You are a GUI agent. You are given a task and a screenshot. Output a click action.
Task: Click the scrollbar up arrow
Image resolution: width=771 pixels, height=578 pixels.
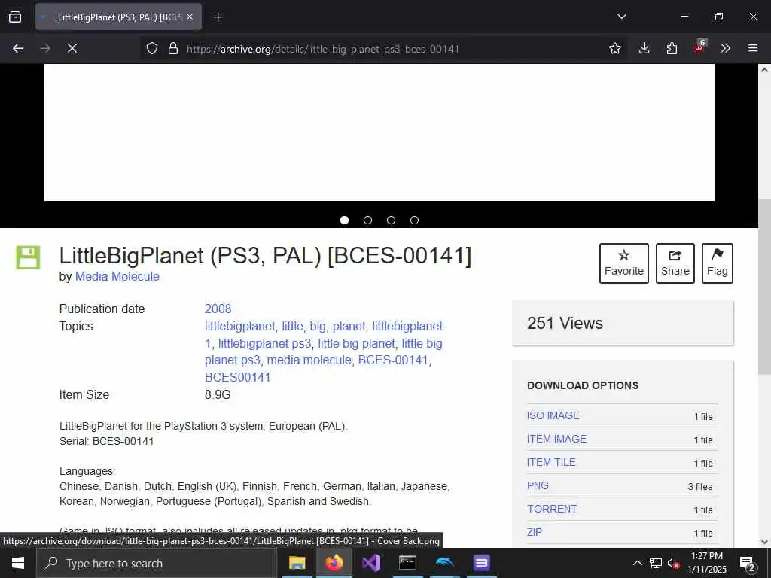pyautogui.click(x=764, y=70)
